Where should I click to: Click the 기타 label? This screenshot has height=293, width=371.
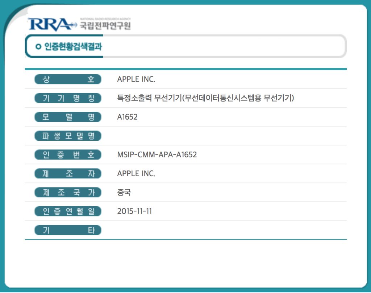(68, 230)
